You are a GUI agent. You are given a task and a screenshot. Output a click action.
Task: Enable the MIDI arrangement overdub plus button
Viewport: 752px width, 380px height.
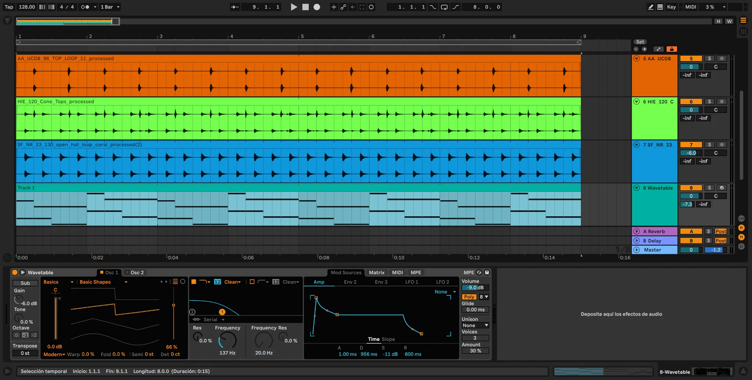click(x=334, y=7)
